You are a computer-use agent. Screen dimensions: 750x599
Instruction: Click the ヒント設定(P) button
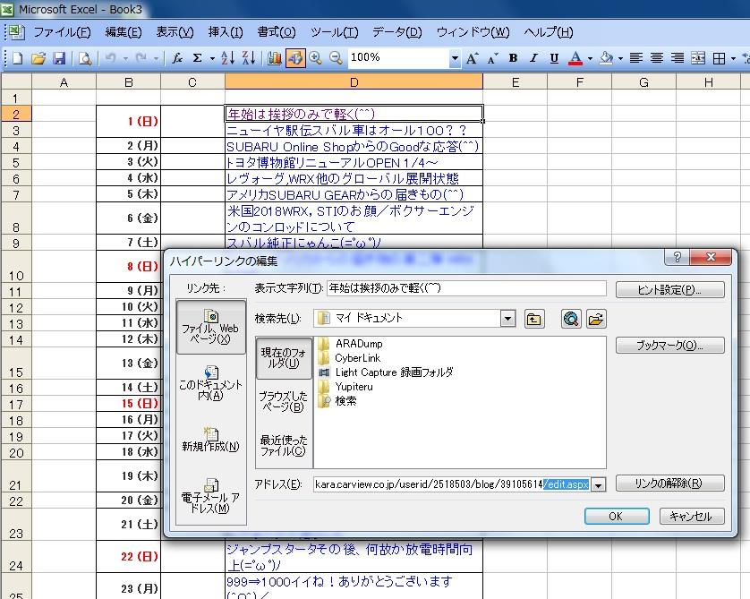(669, 290)
